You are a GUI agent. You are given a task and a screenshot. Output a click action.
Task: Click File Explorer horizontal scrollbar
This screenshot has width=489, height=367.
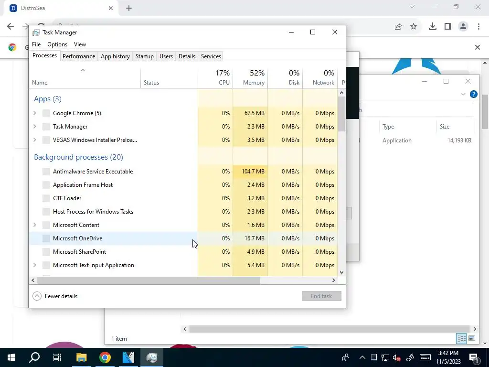(x=329, y=329)
